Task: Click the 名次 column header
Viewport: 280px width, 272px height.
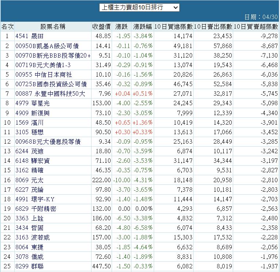Action: point(7,27)
